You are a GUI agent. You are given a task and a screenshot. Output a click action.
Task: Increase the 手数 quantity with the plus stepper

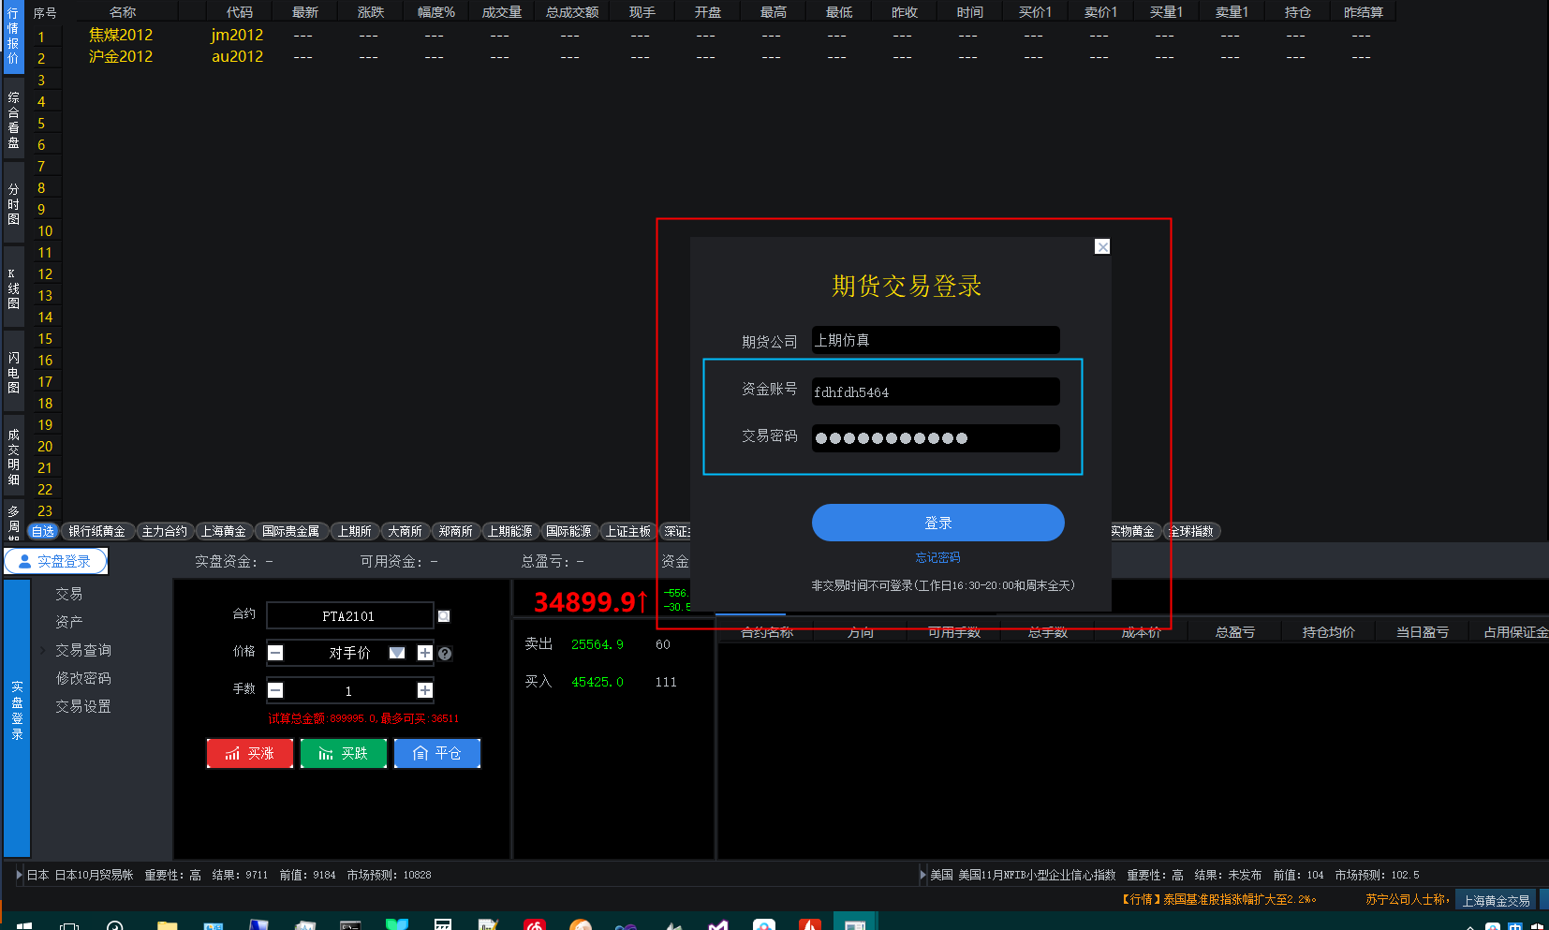[424, 690]
